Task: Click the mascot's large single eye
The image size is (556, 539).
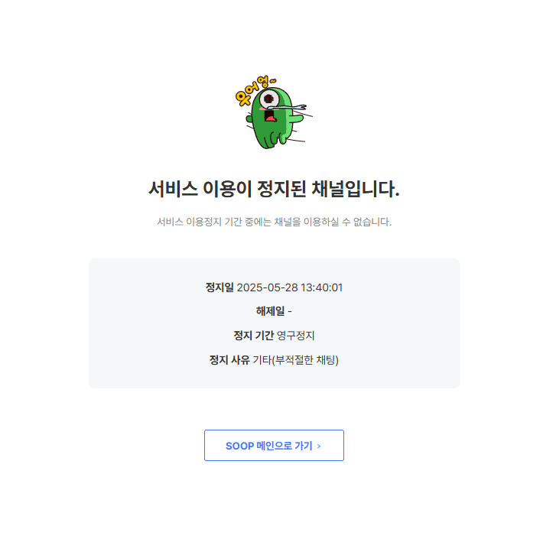Action: [x=269, y=99]
